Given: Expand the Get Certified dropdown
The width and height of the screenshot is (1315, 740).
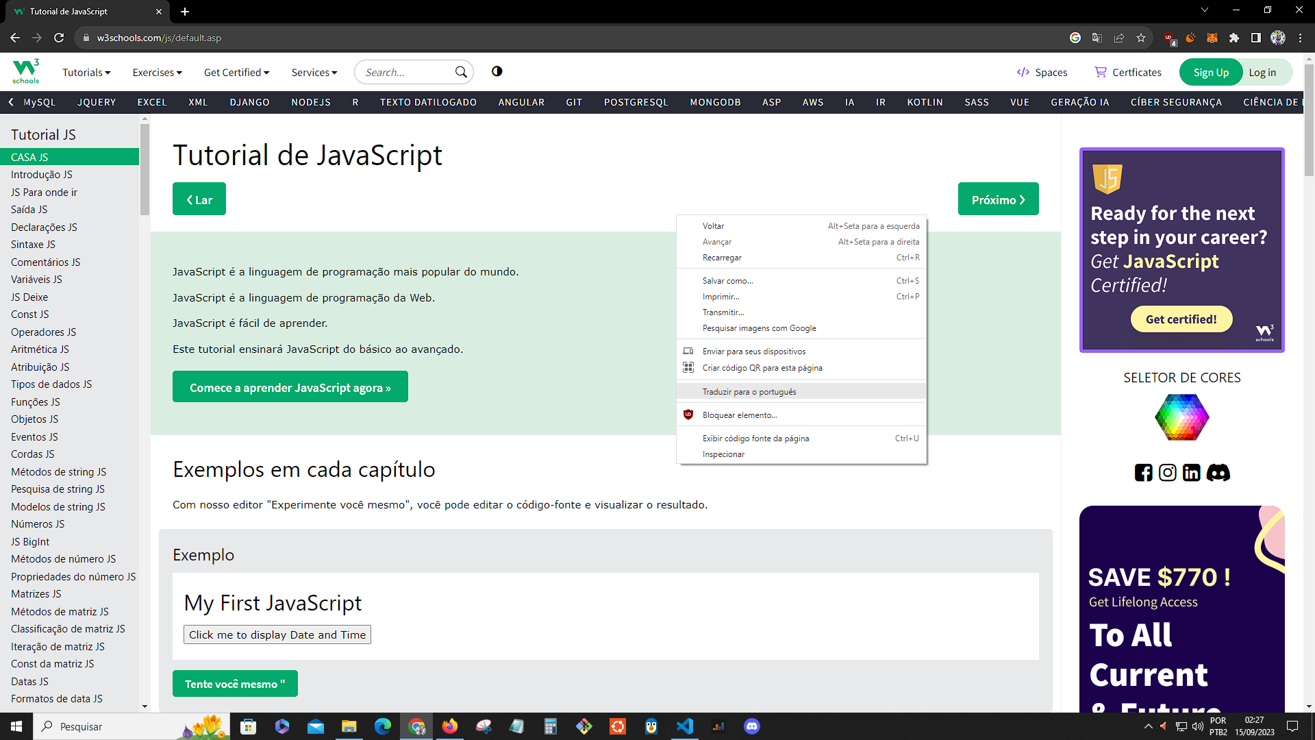Looking at the screenshot, I should [236, 72].
